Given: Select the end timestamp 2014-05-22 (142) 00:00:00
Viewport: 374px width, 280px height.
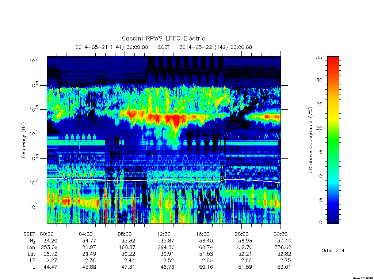Looking at the screenshot, I should (x=215, y=47).
